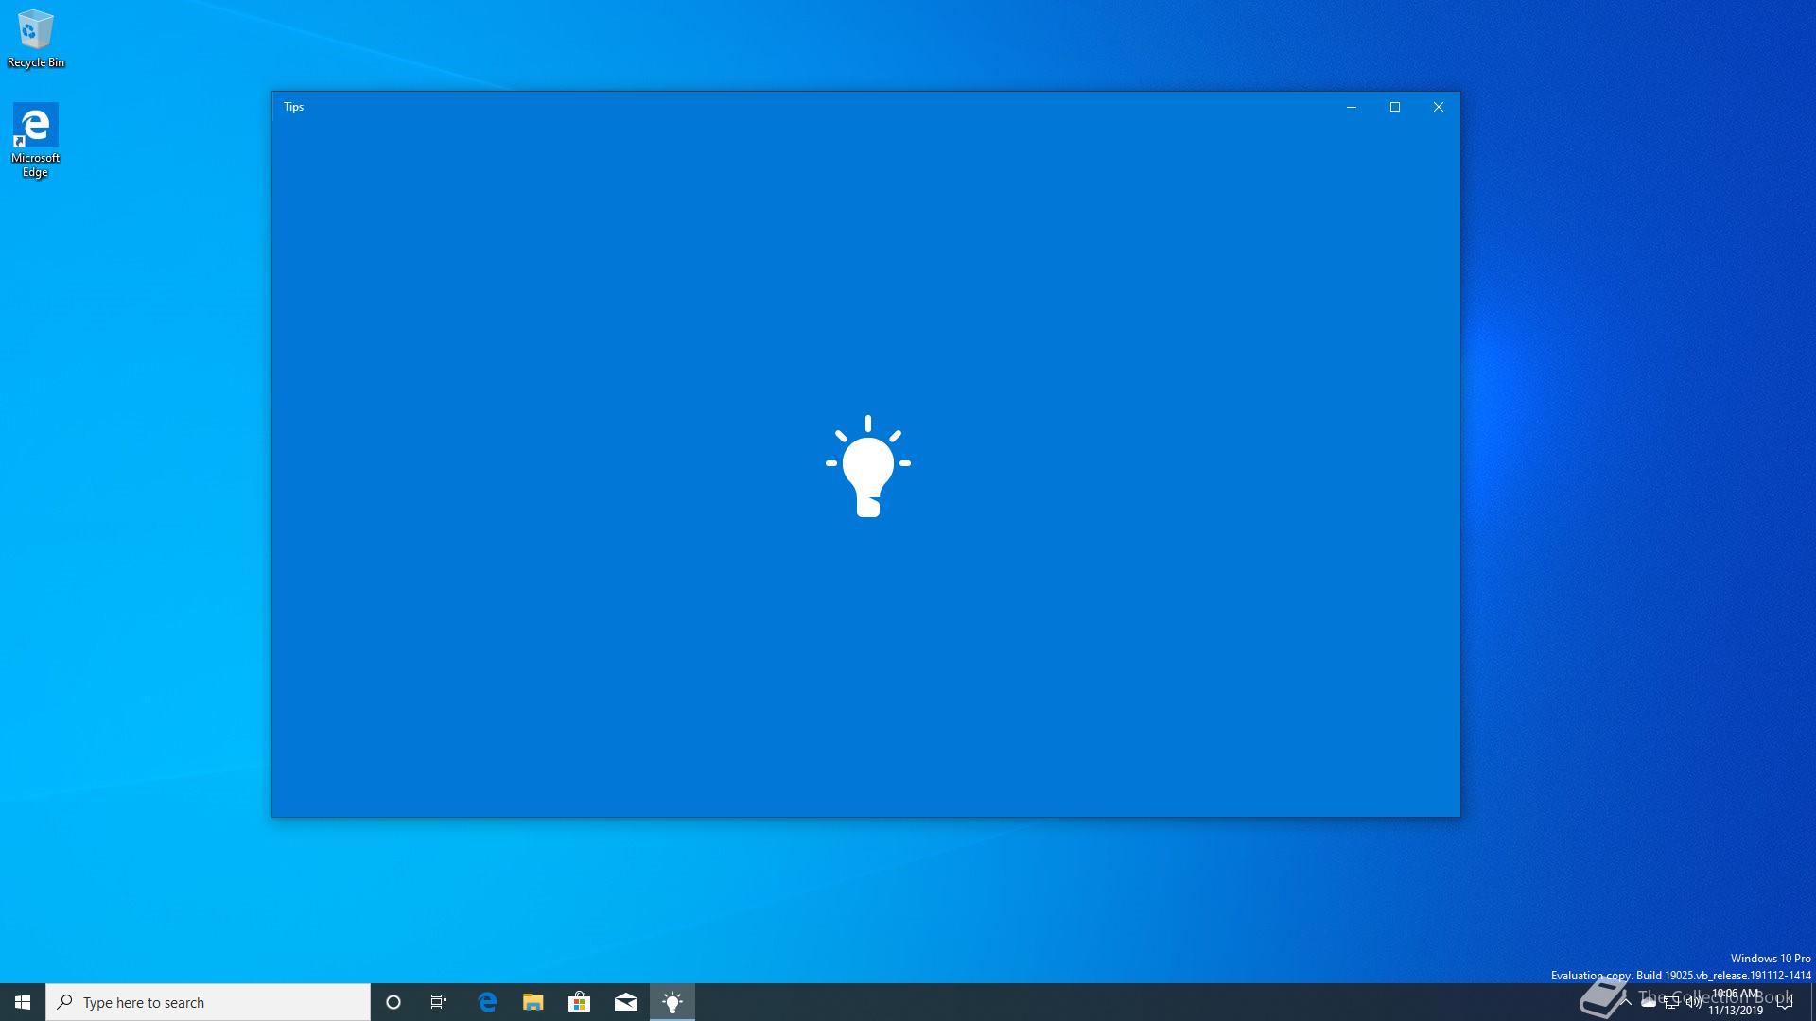This screenshot has width=1816, height=1021.
Task: Launch Edge from the taskbar
Action: coord(487,1002)
